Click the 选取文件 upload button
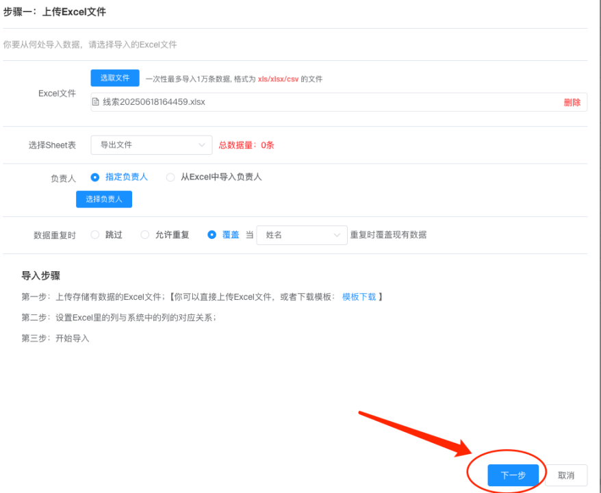The image size is (601, 493). [115, 78]
